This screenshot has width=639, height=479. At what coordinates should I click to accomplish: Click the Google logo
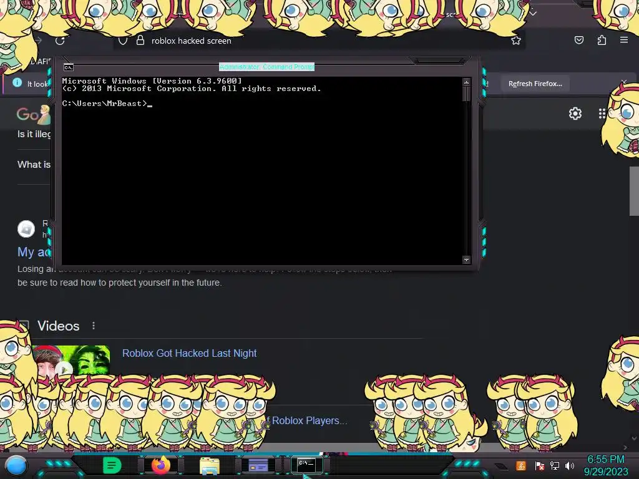tap(34, 115)
